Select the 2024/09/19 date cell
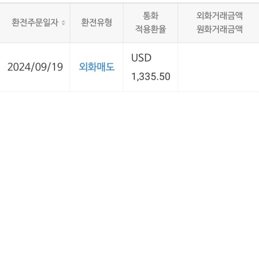Image resolution: width=259 pixels, height=254 pixels. (35, 67)
